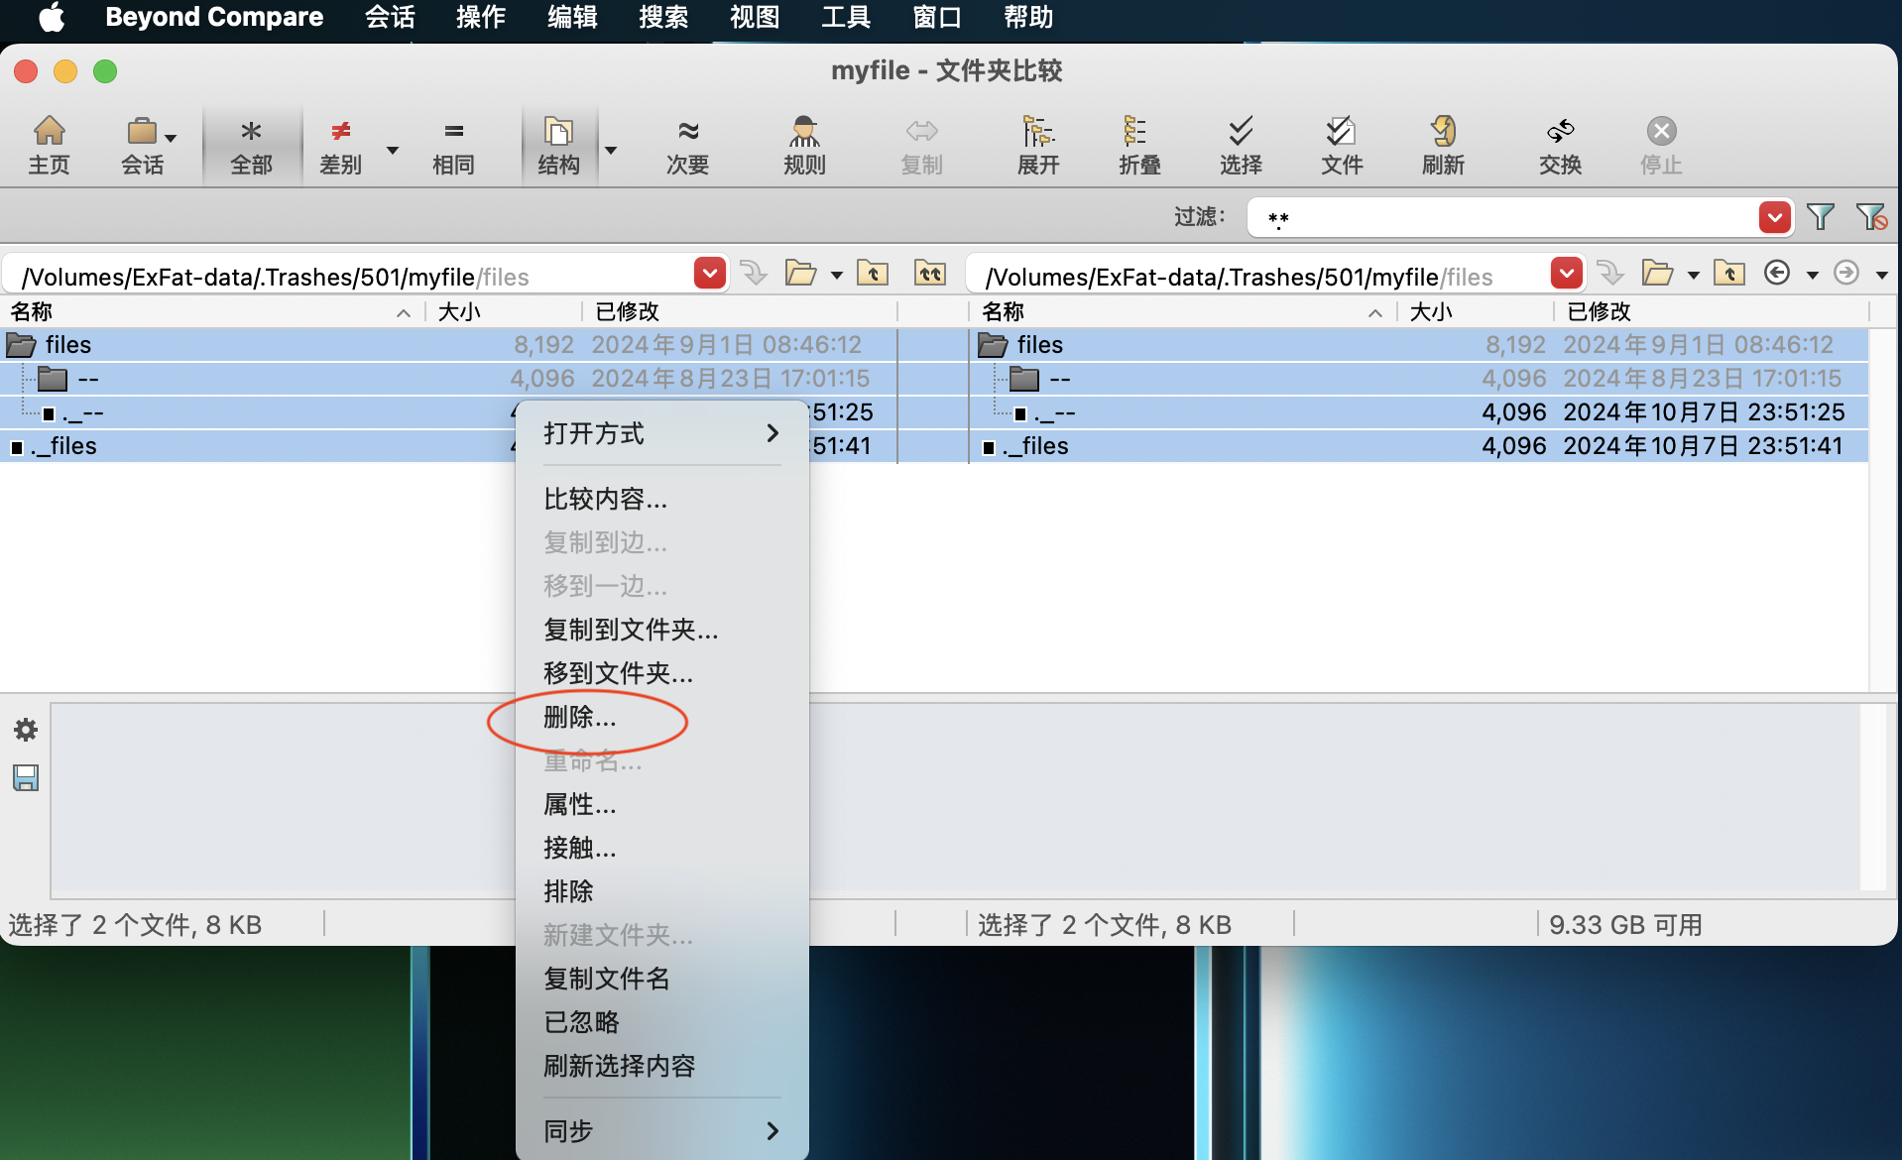Viewport: 1902px width, 1160px height.
Task: Choose 比较内容... from the context menu
Action: coord(662,499)
